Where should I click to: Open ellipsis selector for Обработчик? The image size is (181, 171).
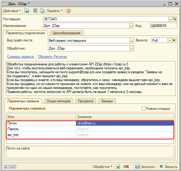132,48
